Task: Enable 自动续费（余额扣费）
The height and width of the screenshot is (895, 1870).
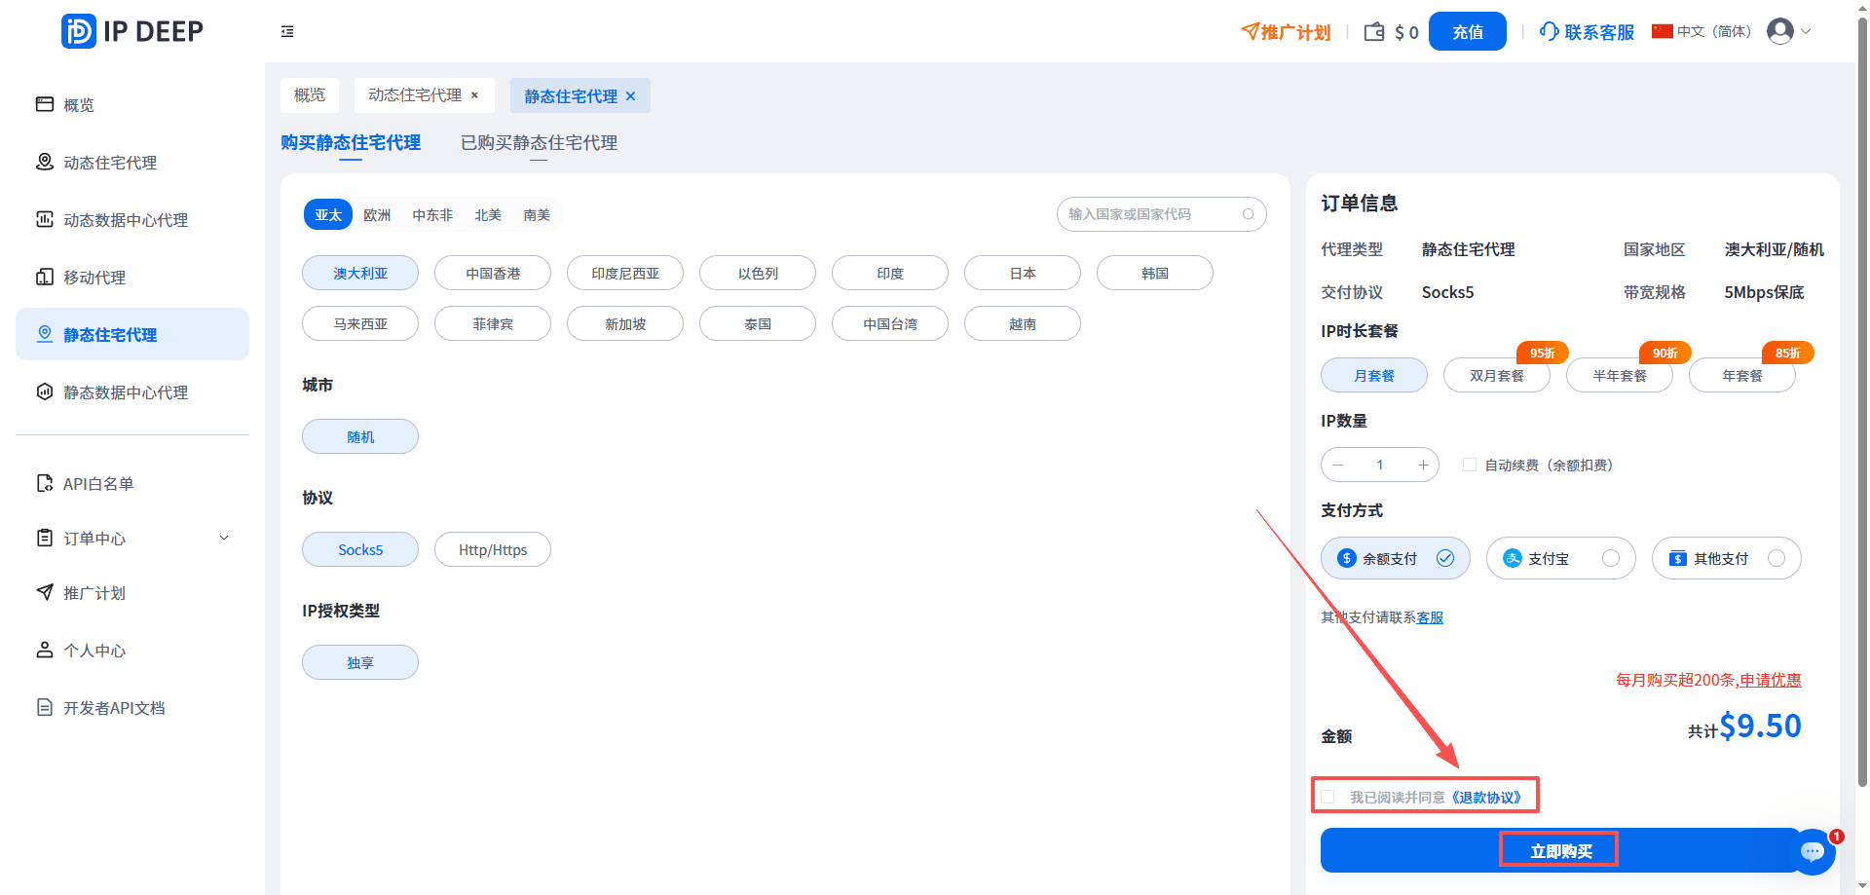Action: click(1470, 465)
